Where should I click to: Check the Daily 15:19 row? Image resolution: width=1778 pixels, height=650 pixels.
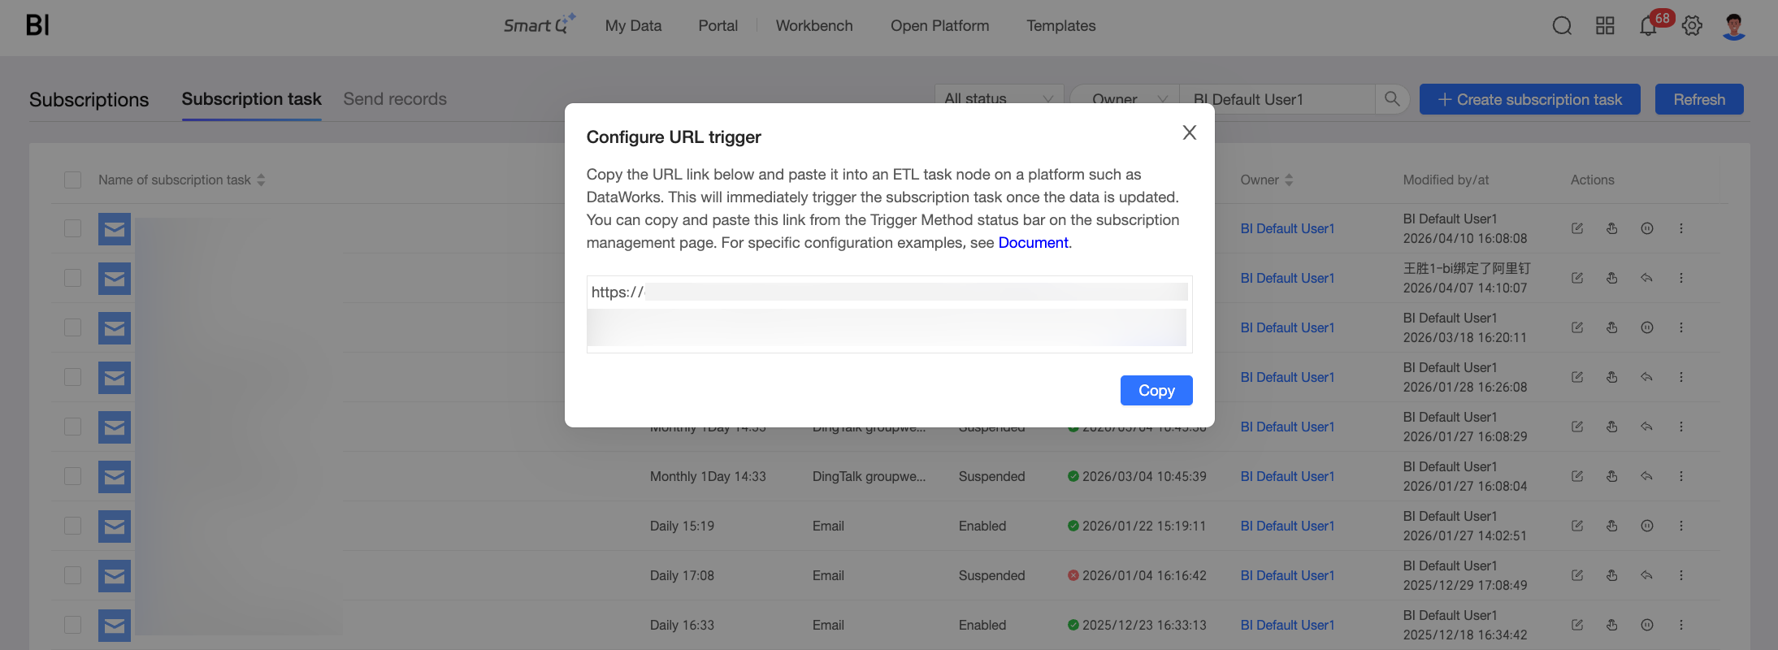pos(73,526)
